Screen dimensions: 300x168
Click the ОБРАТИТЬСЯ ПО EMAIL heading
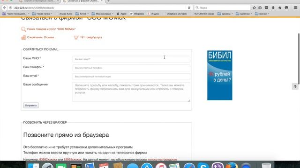coord(41,49)
